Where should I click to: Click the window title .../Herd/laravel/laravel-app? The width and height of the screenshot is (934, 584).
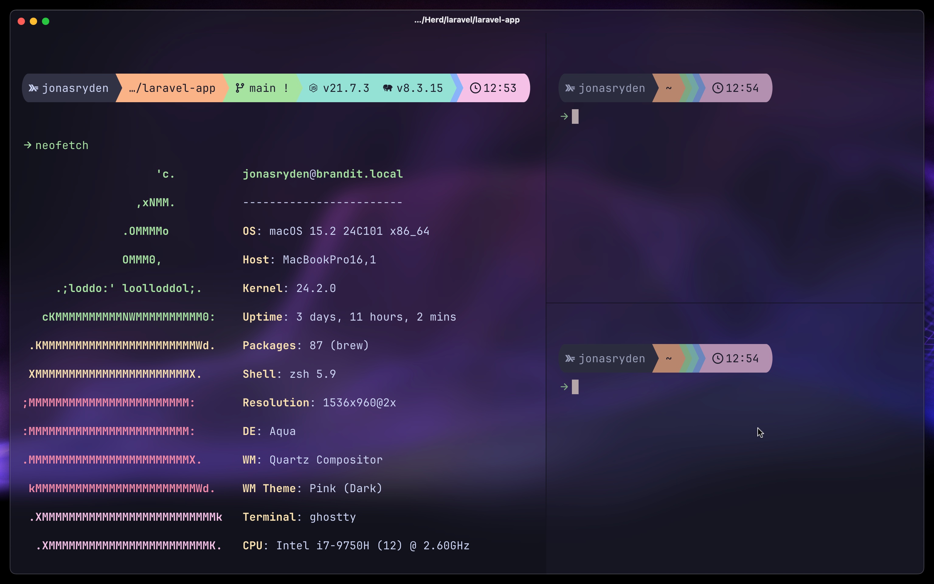pos(467,20)
